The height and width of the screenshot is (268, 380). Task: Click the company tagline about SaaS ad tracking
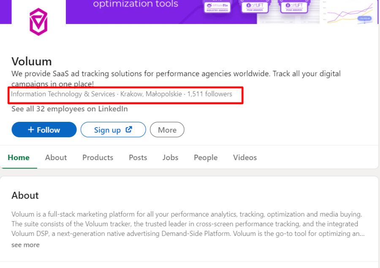tap(176, 79)
